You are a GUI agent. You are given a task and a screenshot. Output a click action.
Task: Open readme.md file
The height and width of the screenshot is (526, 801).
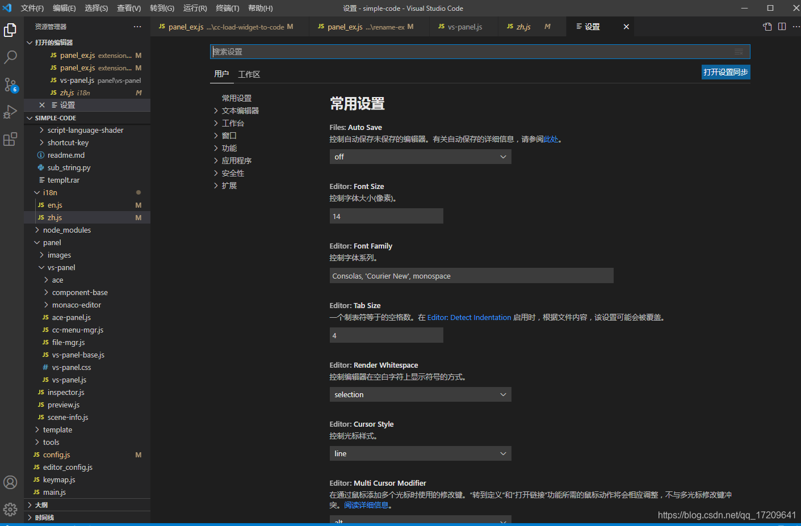point(66,155)
